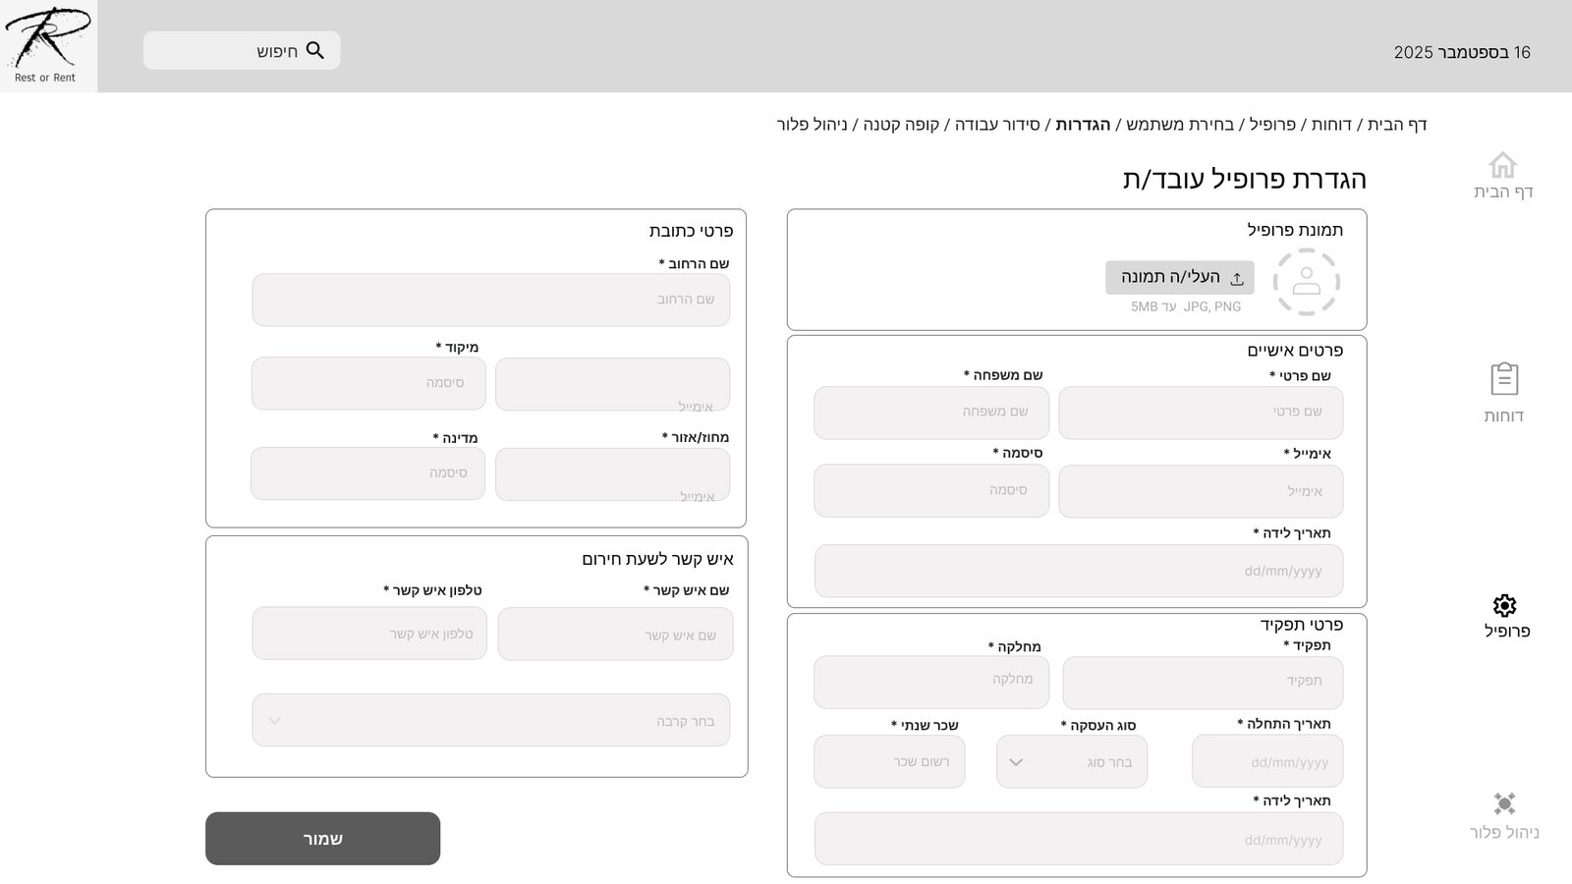The height and width of the screenshot is (884, 1572).
Task: Open the home page sidebar icon
Action: click(x=1502, y=165)
